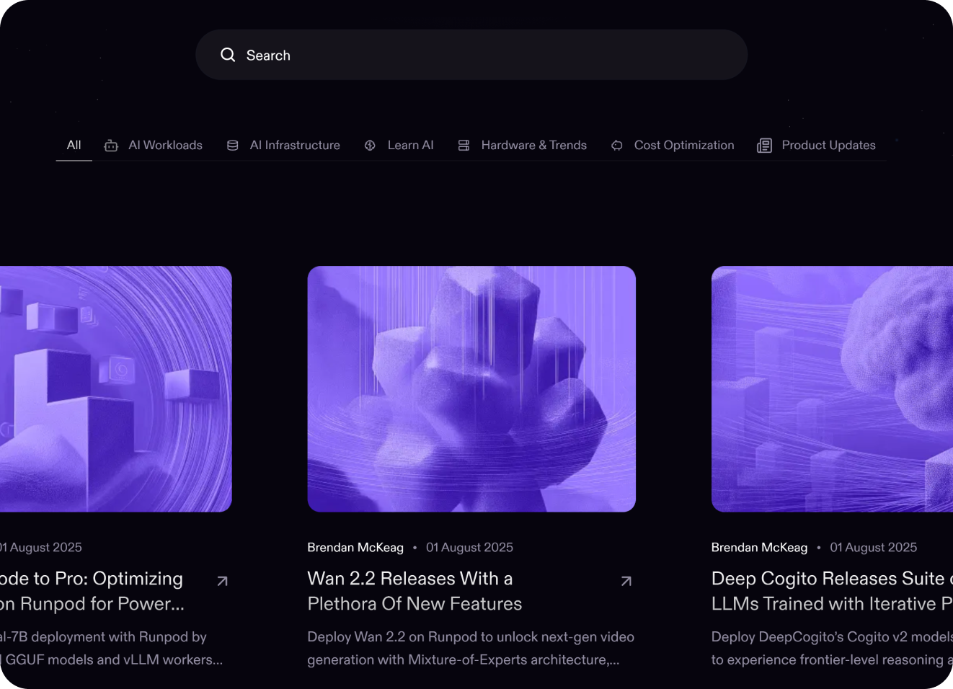Click inside the search input field

(x=471, y=54)
